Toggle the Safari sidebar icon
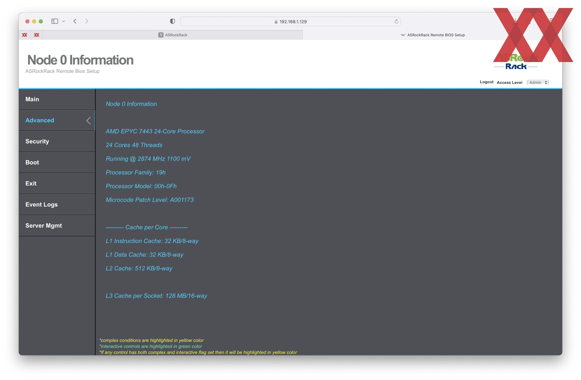581x380 pixels. [x=54, y=21]
